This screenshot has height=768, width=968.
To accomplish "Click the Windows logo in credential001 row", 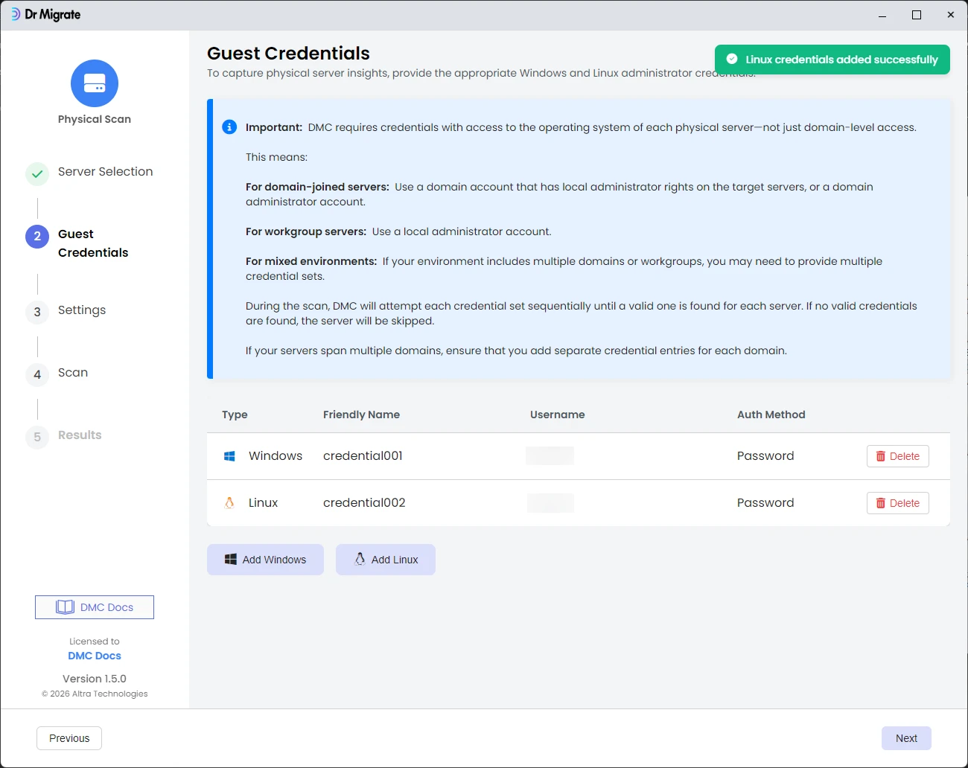I will pos(229,456).
